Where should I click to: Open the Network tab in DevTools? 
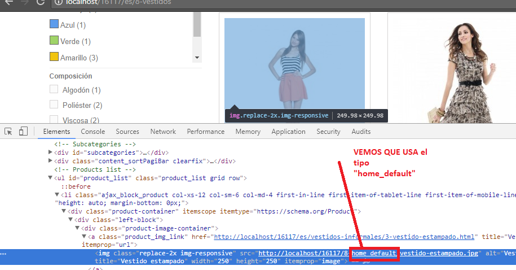pos(163,132)
